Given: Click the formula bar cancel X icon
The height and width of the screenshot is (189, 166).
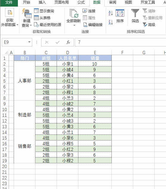Looking at the screenshot, I should coord(47,42).
